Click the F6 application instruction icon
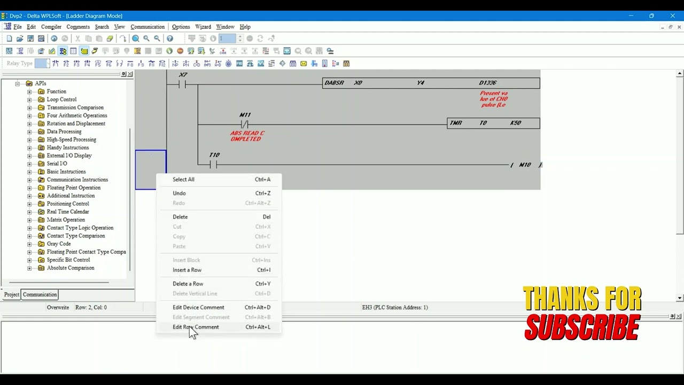The width and height of the screenshot is (684, 385). [109, 64]
